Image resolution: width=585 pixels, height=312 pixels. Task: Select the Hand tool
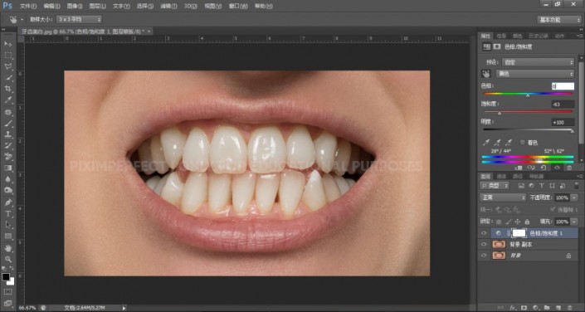pos(8,248)
